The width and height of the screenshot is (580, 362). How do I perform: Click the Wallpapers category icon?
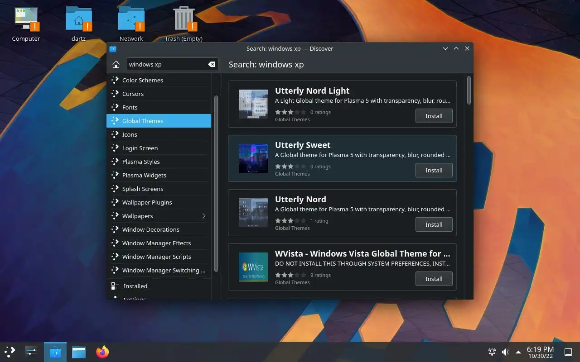point(115,216)
